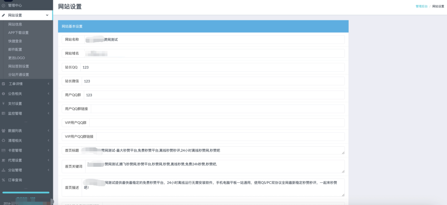Click the pencil icon beside 网站设置

pyautogui.click(x=3, y=15)
